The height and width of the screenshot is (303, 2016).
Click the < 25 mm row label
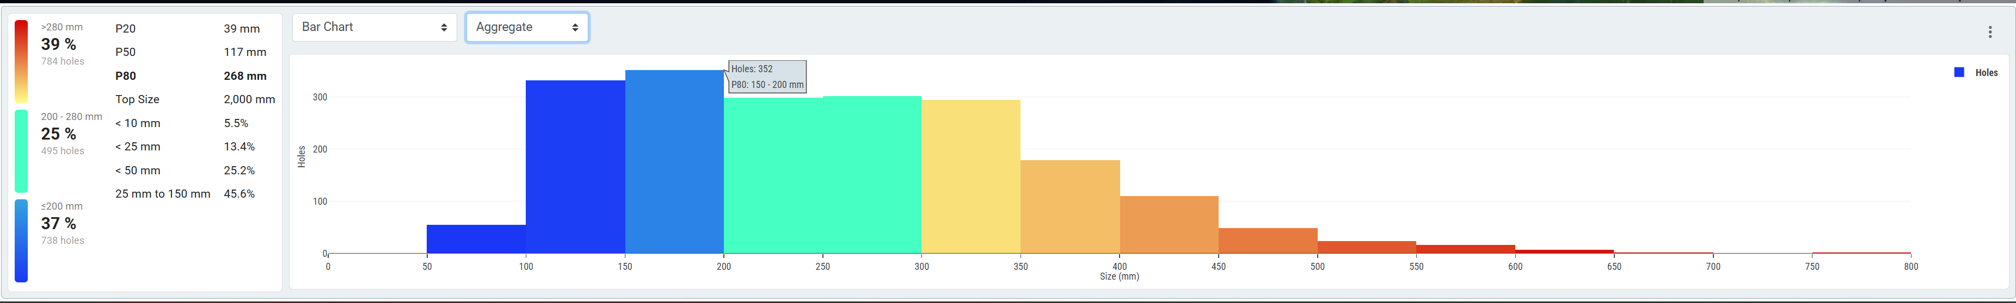(x=138, y=147)
